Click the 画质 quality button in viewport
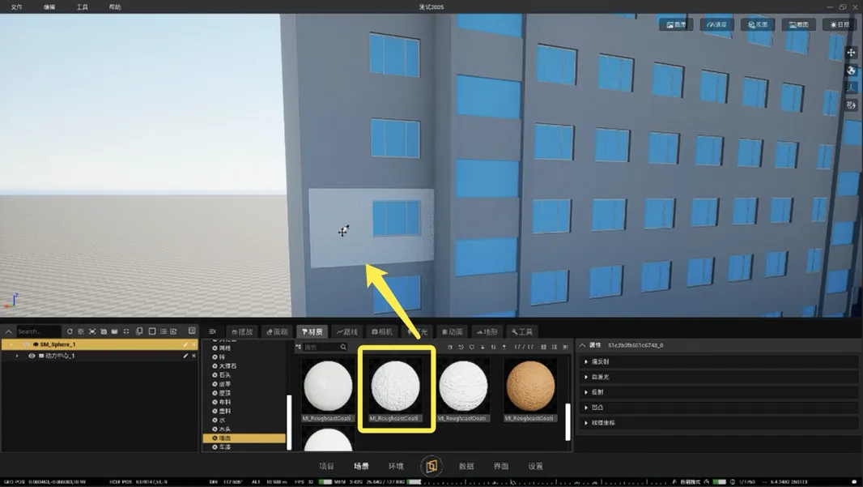This screenshot has height=487, width=863. point(676,25)
